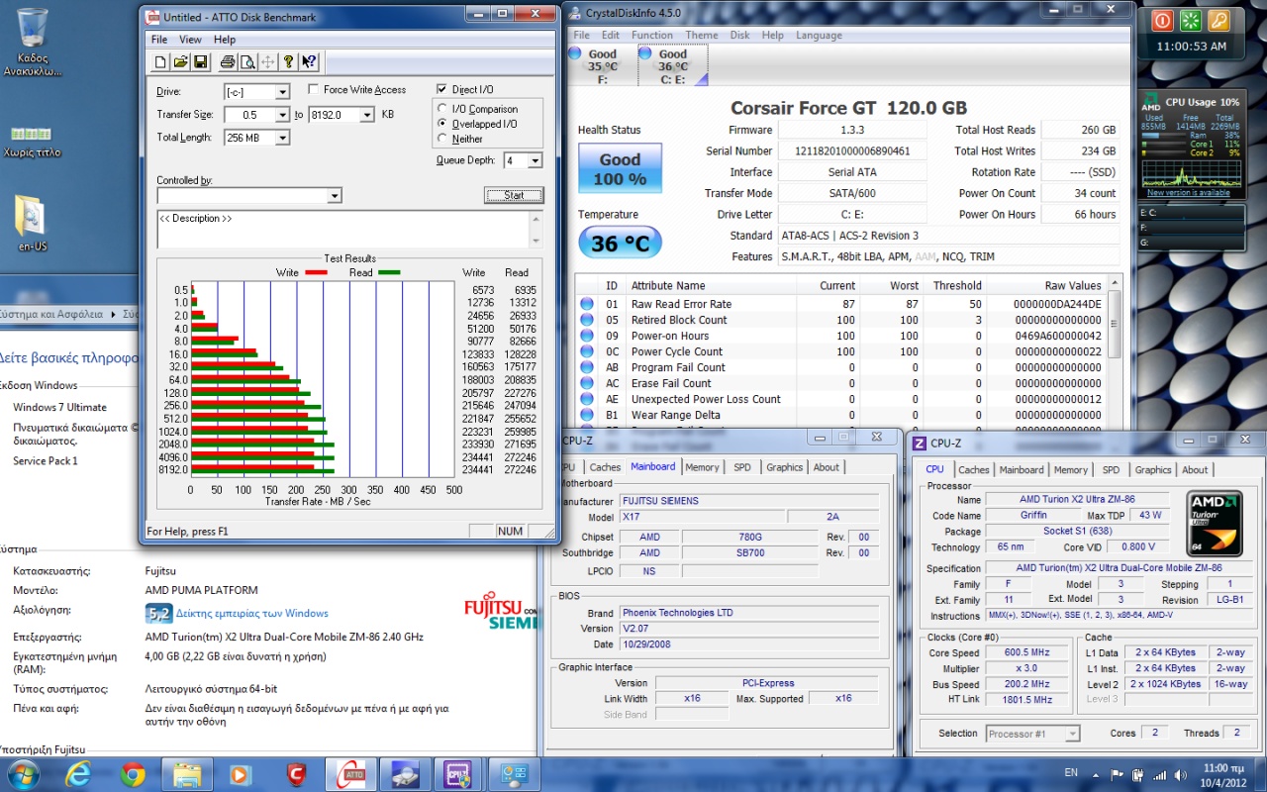Open the minimum Transfer Size dropdown showing 0.5
1267x792 pixels.
click(x=282, y=115)
